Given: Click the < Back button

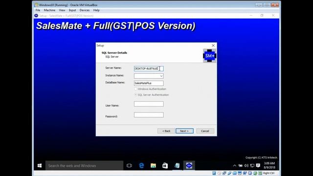Looking at the screenshot, I should [166, 131].
